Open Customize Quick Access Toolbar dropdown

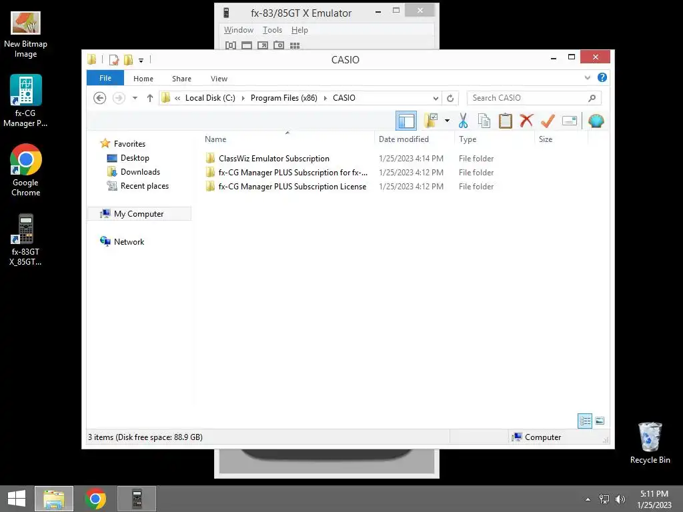(x=141, y=60)
